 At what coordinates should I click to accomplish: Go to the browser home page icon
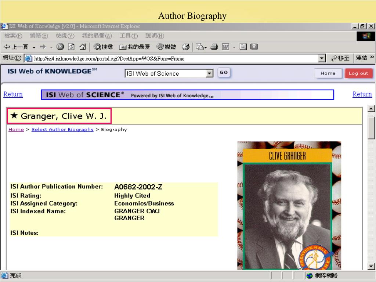click(x=83, y=47)
